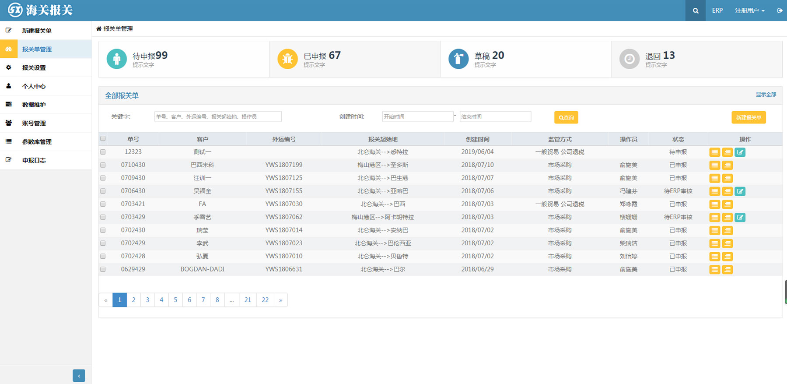Check the box for order 0709430
787x384 pixels.
(x=103, y=178)
